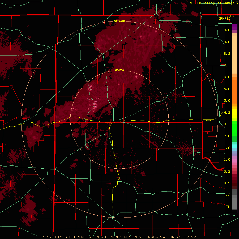This screenshot has height=239, width=239.
Task: Click the TH threshold legend label
Action: [x=228, y=207]
